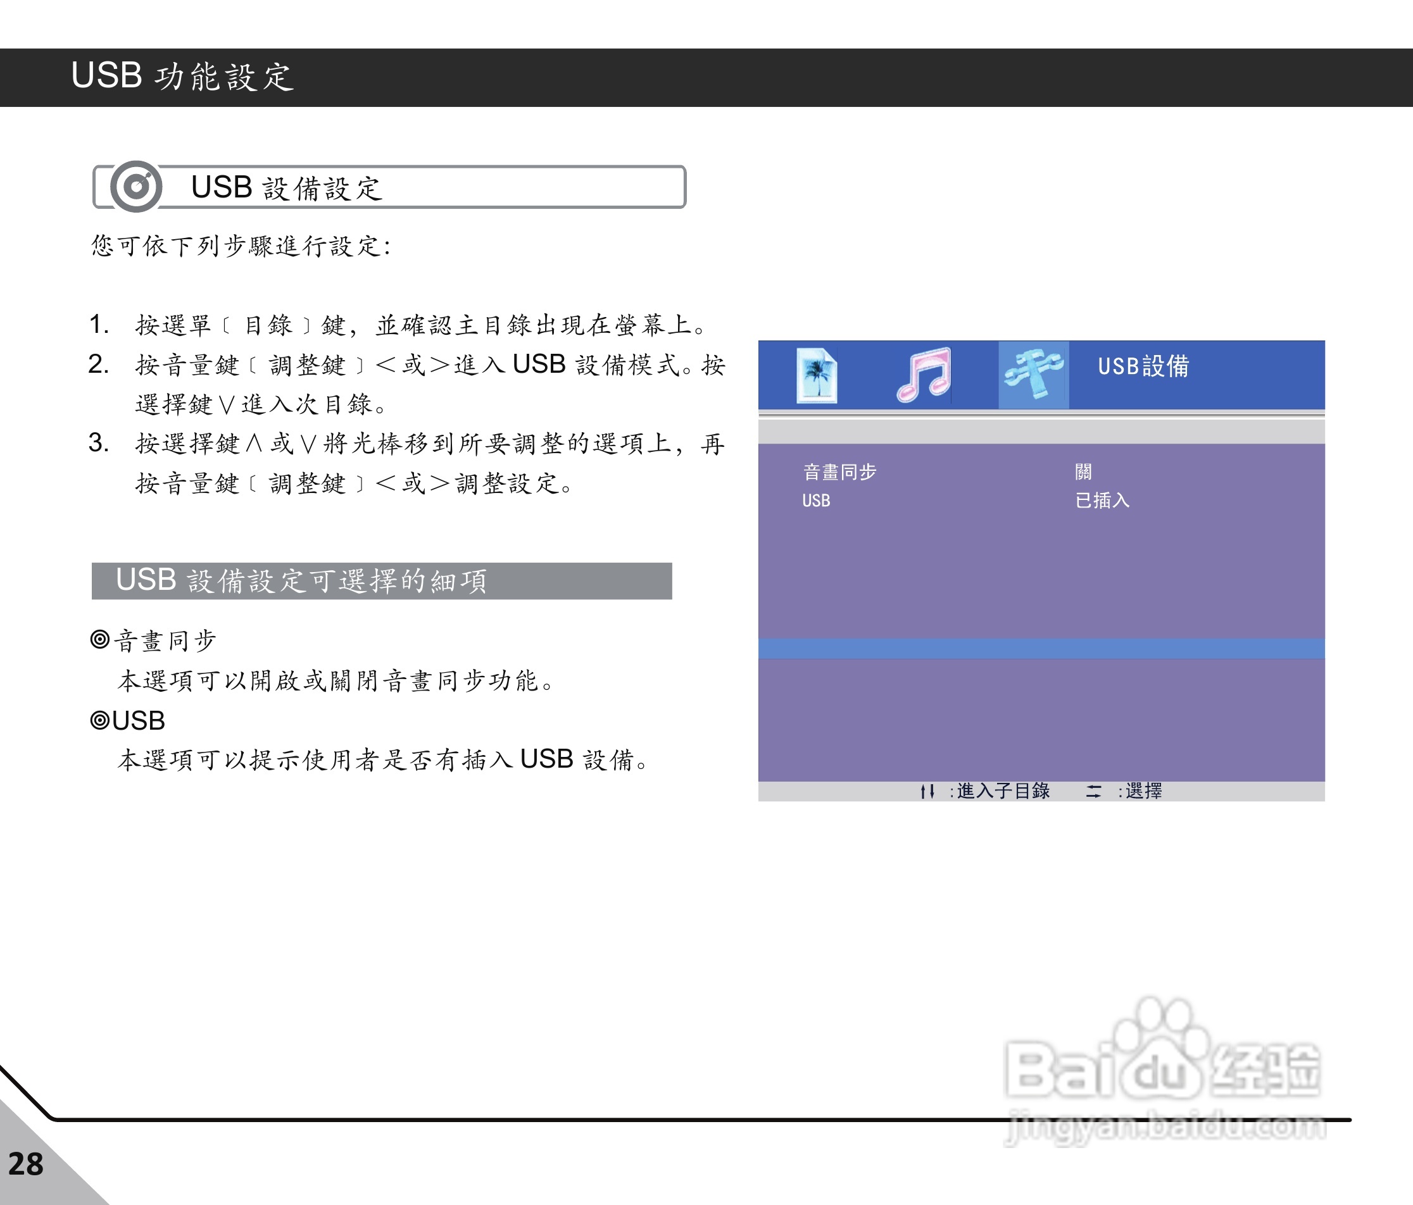Select the USB wrench settings icon
This screenshot has height=1205, width=1413.
[1033, 375]
